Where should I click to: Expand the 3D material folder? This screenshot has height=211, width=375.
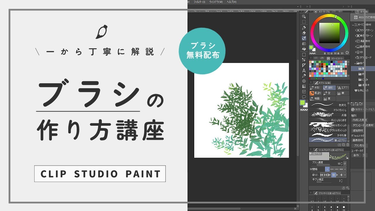click(x=355, y=52)
